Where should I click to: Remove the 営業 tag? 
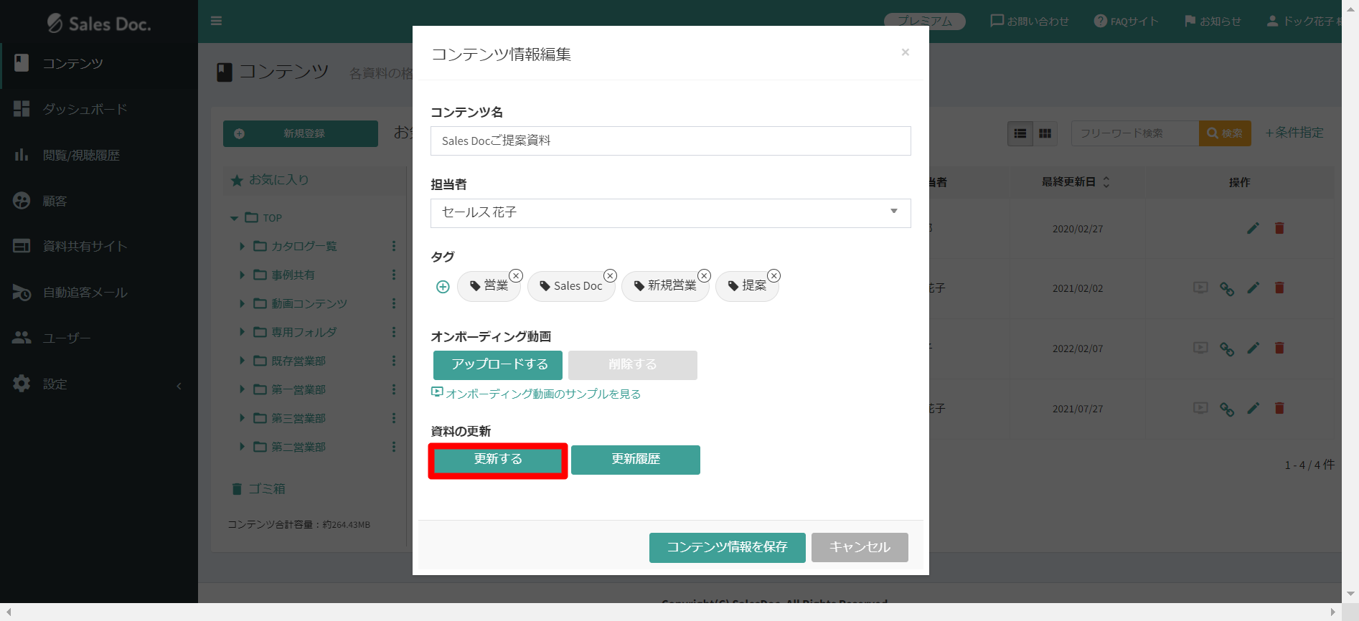click(x=516, y=275)
